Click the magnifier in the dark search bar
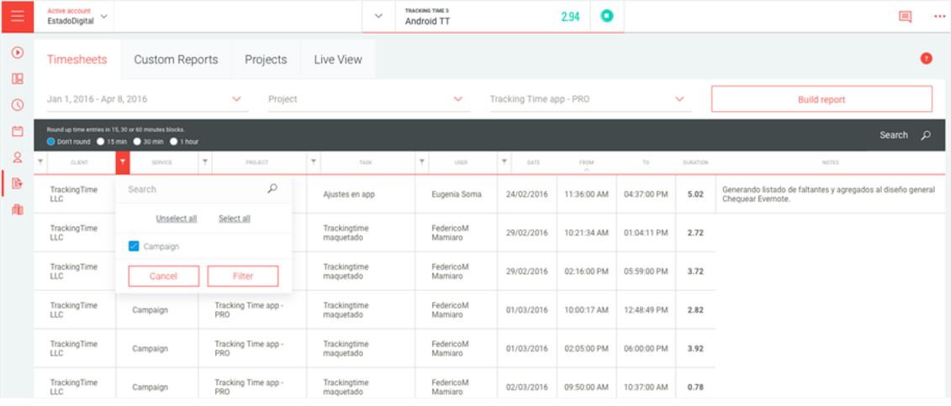951x406 pixels. 926,135
